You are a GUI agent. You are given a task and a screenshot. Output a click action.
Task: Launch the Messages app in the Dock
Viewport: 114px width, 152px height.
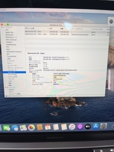(15, 128)
